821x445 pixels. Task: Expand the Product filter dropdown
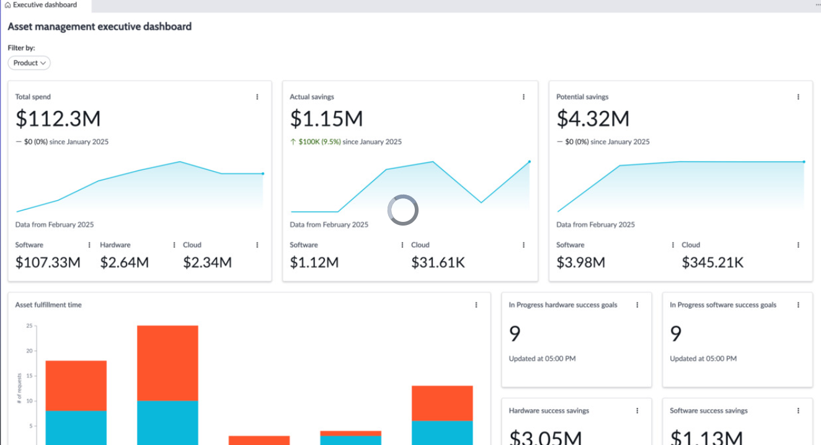coord(29,63)
